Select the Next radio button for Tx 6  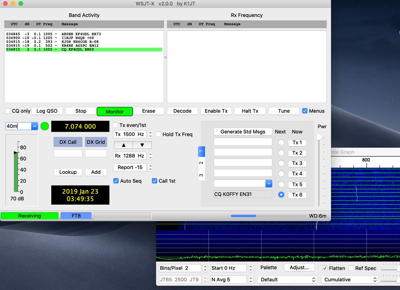[281, 195]
